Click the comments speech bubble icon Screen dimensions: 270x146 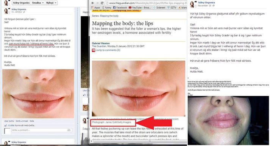tap(94, 50)
